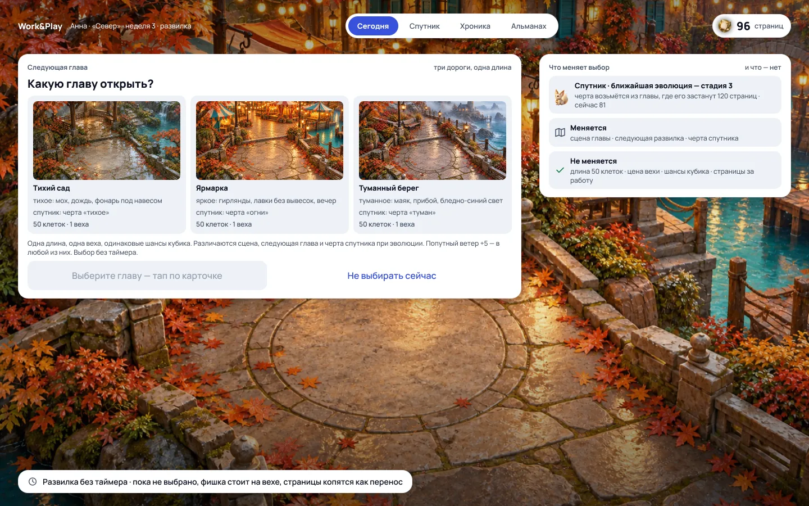The image size is (809, 506).
Task: Click the Не выбирать сейчас link
Action: [392, 276]
